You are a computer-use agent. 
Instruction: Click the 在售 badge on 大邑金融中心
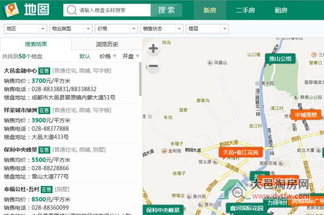tap(45, 71)
